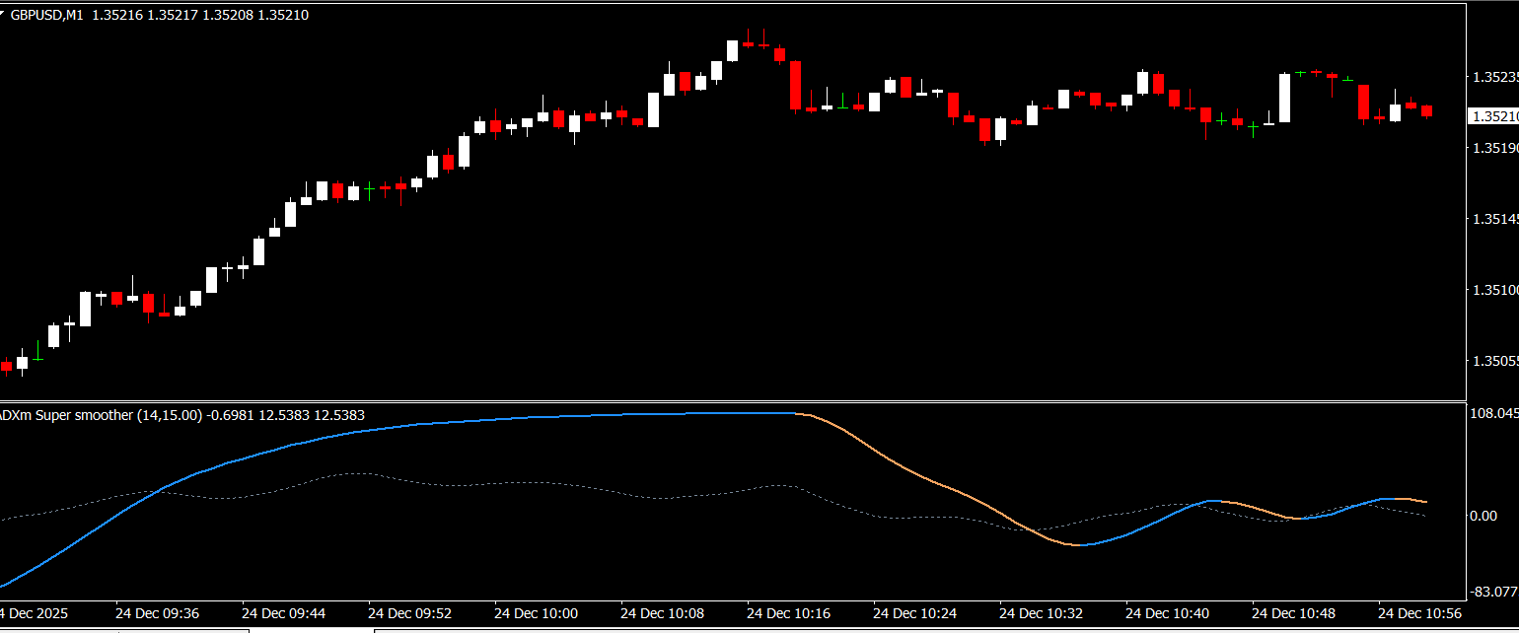The width and height of the screenshot is (1519, 633).
Task: Click the 24 Dec 10:56 time label
Action: click(x=1420, y=613)
